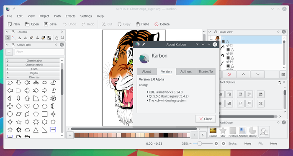The image size is (293, 156).
Task: Click the red delete layer button
Action: coord(229,74)
